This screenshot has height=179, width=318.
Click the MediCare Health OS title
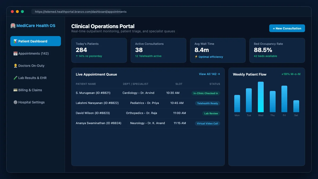coord(36,26)
